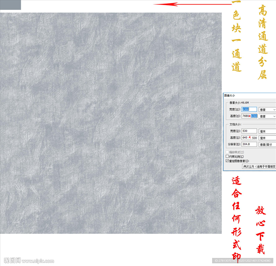
Task: Open the document width unit box 毫米
Action: pyautogui.click(x=267, y=131)
